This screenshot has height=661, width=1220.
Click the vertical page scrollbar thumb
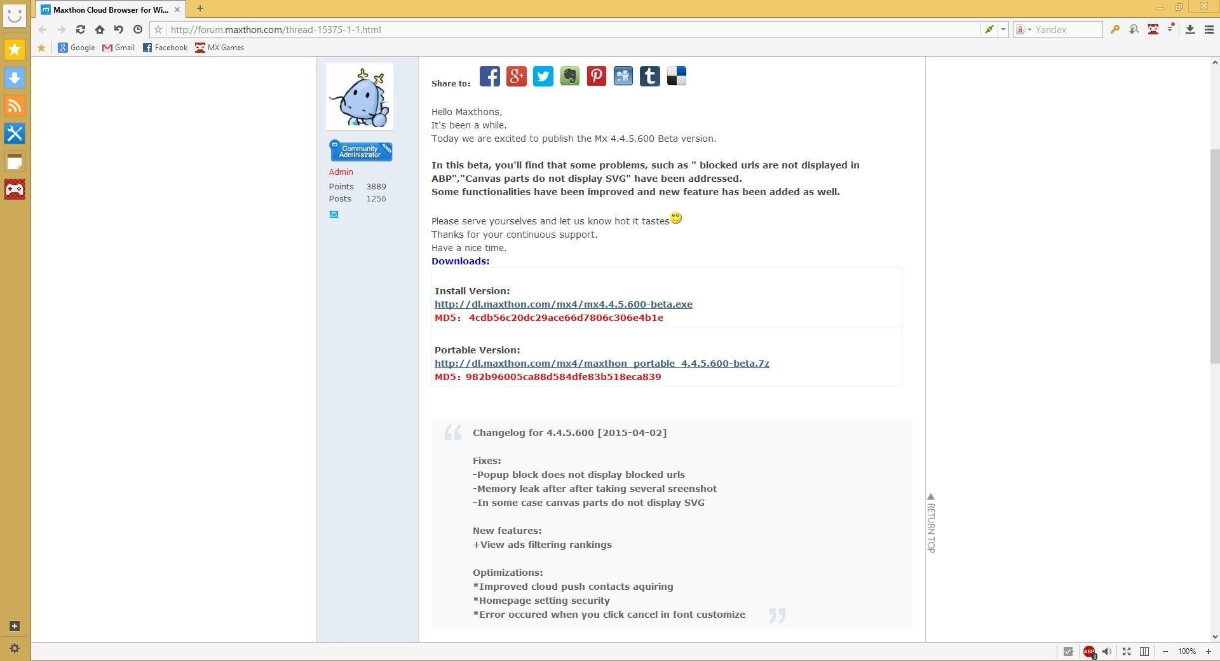tap(1215, 256)
